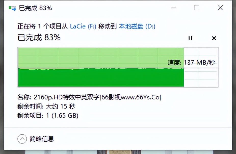The image size is (236, 154).
Task: Click the dark green throughput graph area
Action: point(101,78)
